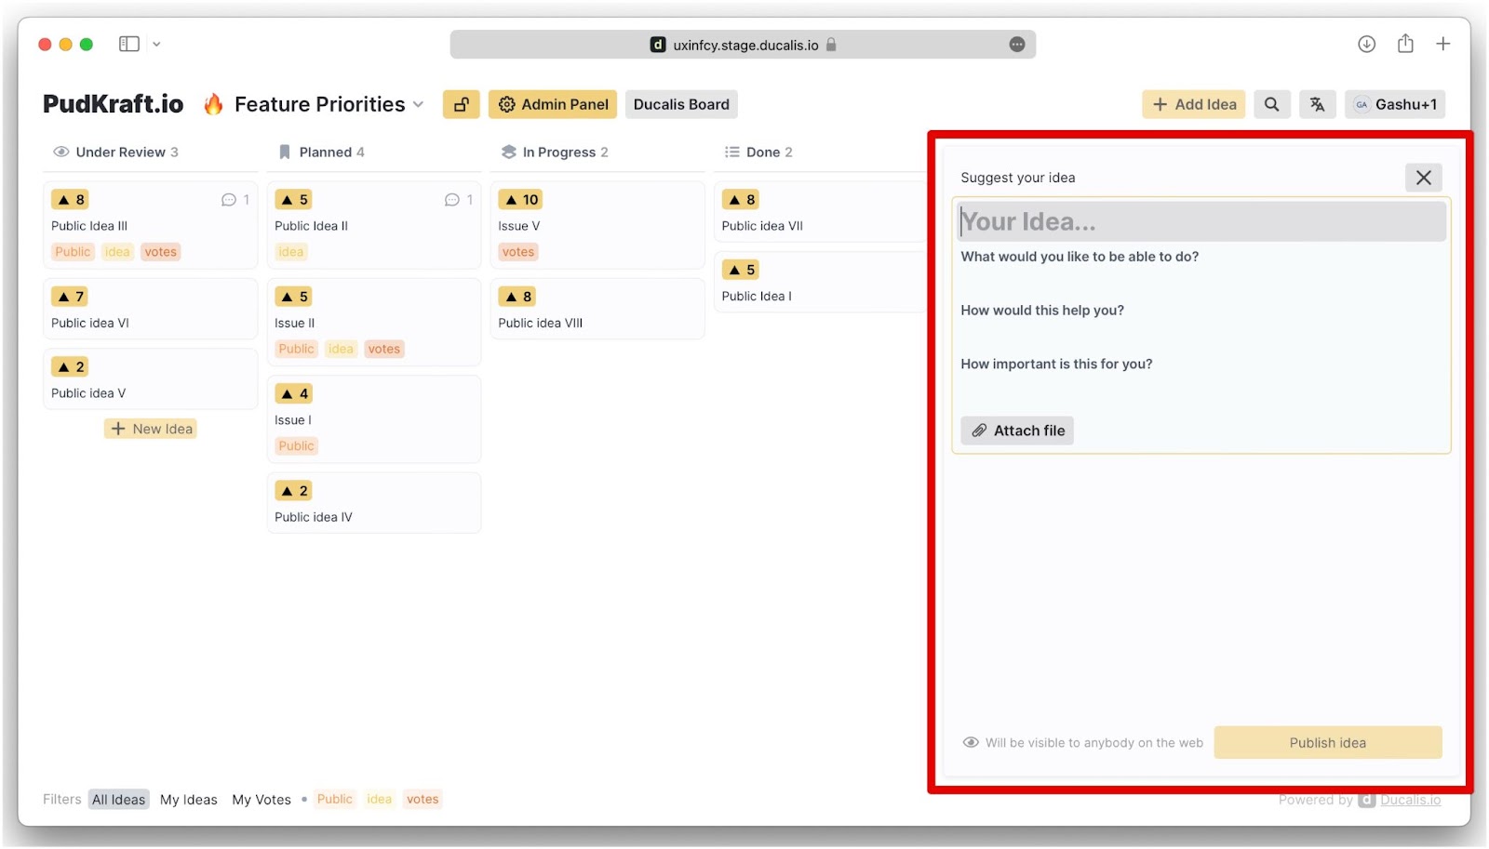Click the Under Review column header

[x=115, y=153]
